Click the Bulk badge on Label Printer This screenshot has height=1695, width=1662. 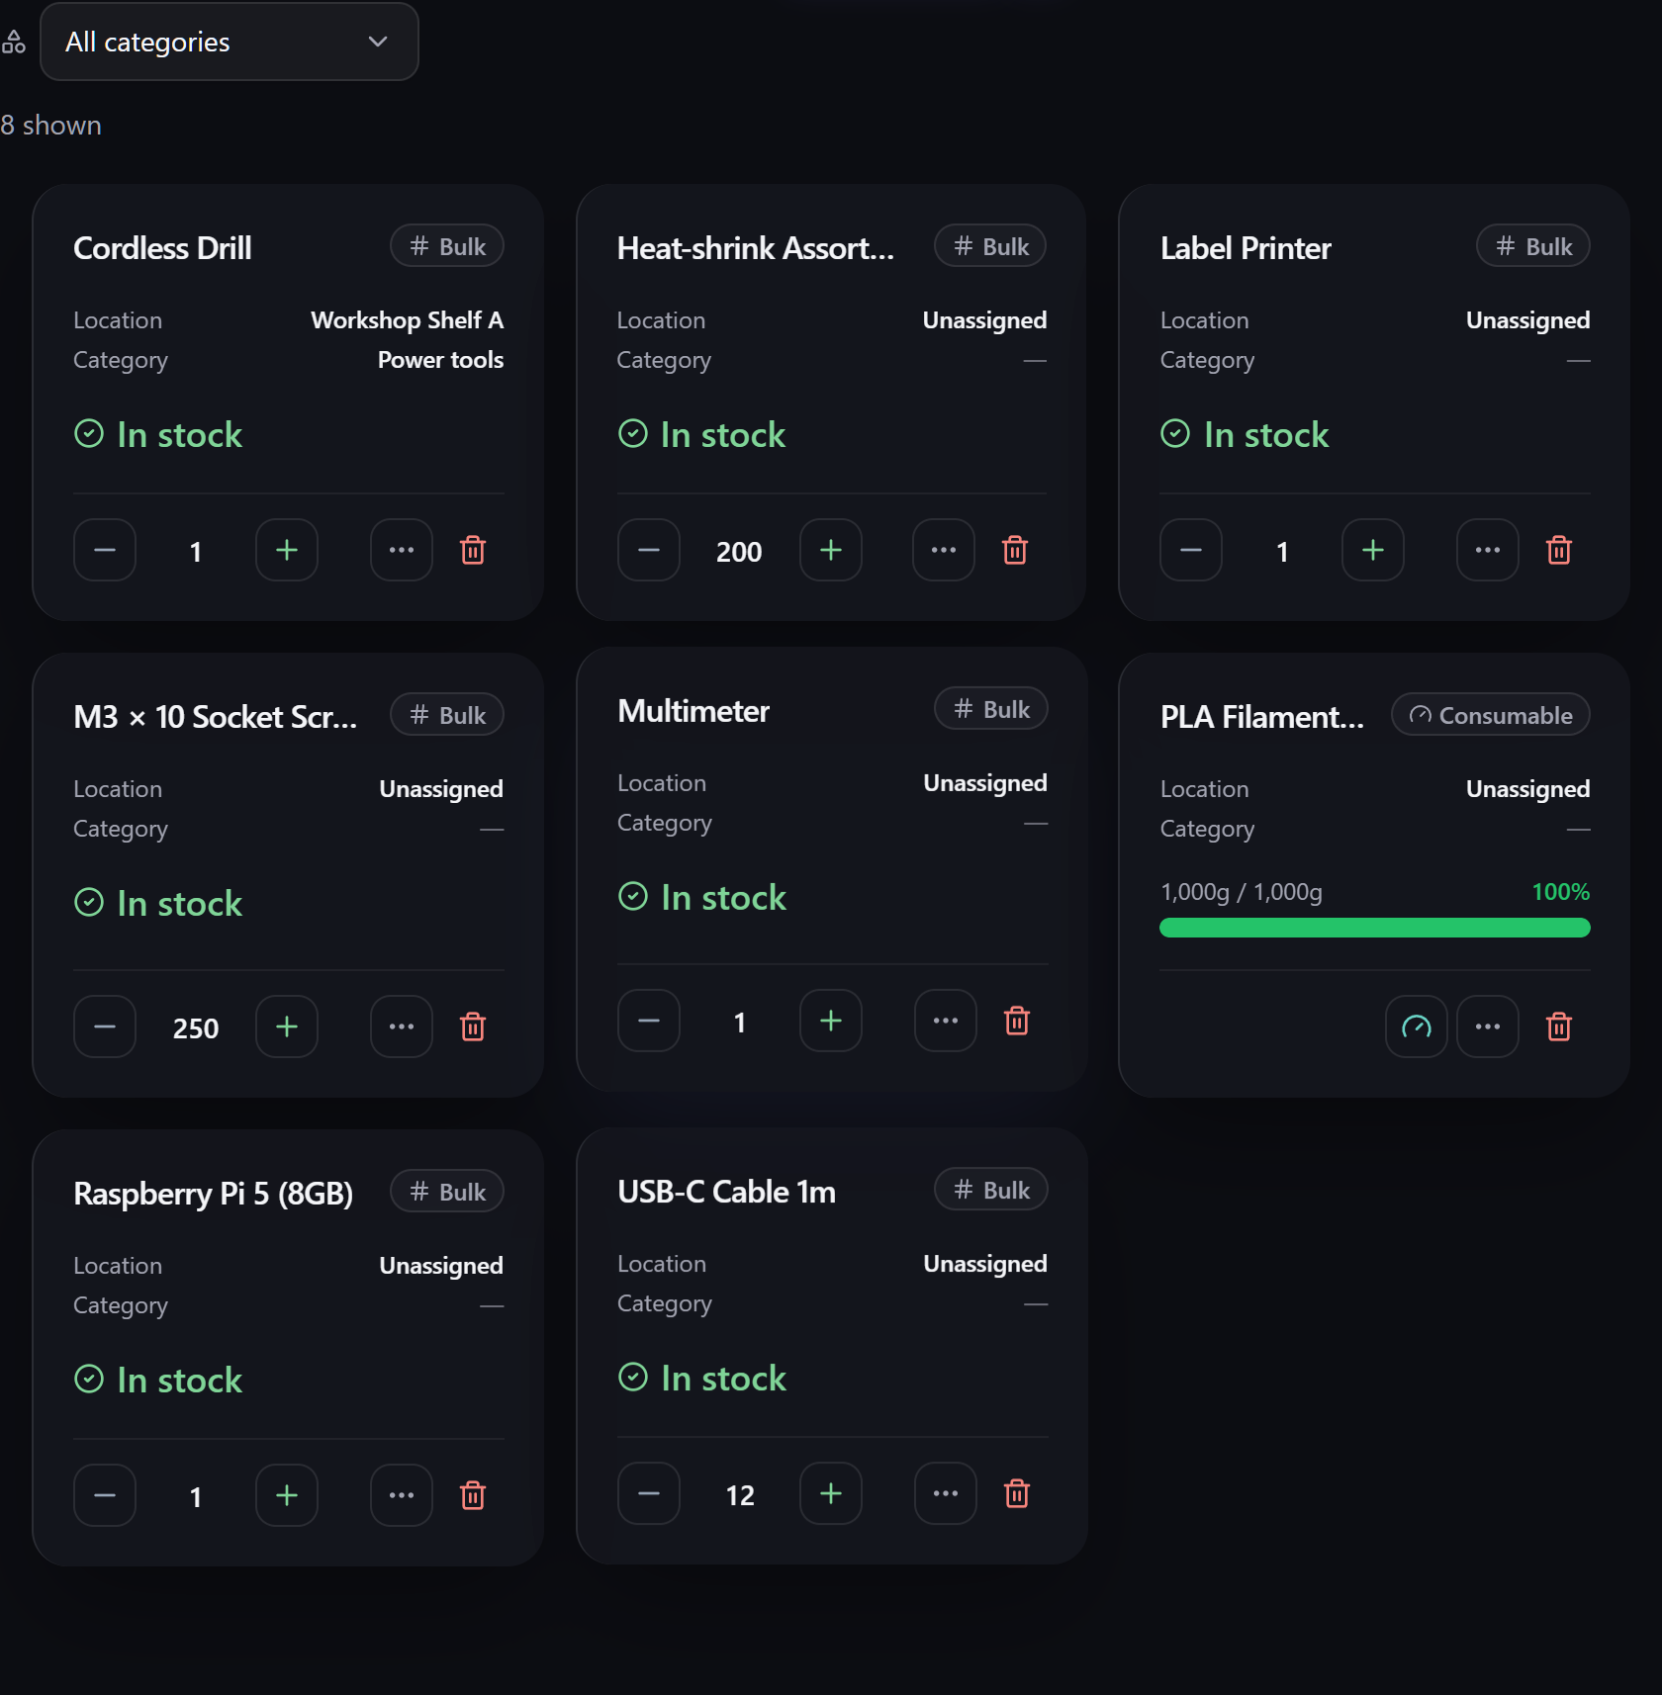click(x=1533, y=246)
